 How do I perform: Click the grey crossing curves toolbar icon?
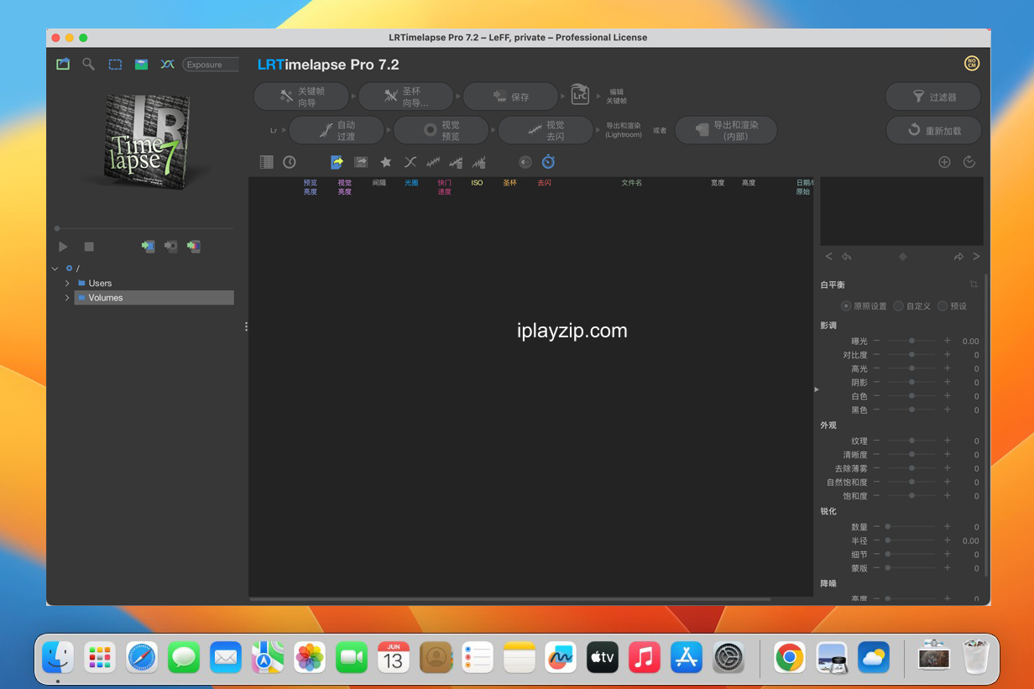(410, 162)
